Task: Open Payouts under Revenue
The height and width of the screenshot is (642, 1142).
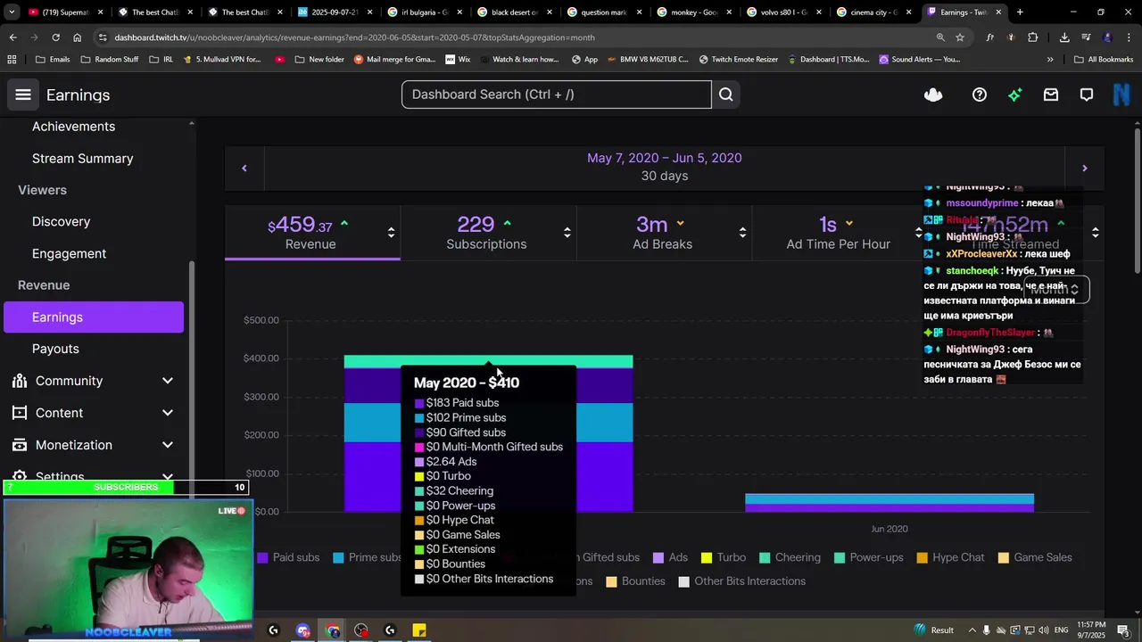Action: click(55, 349)
